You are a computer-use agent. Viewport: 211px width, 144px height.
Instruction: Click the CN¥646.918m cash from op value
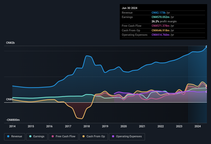click(x=161, y=30)
